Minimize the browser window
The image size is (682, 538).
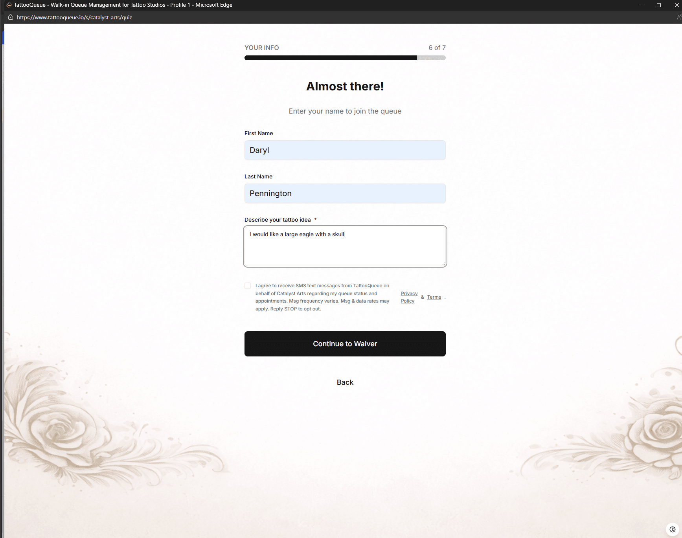tap(640, 5)
